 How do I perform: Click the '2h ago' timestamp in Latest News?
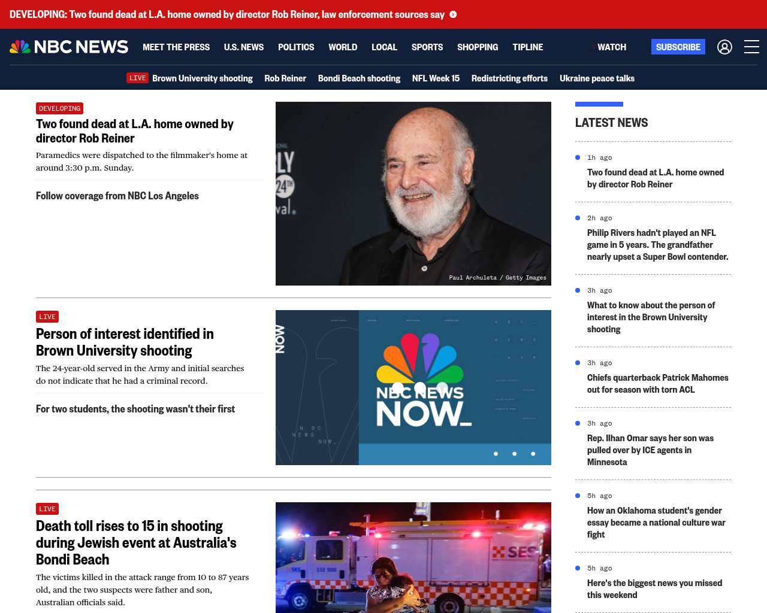click(599, 219)
